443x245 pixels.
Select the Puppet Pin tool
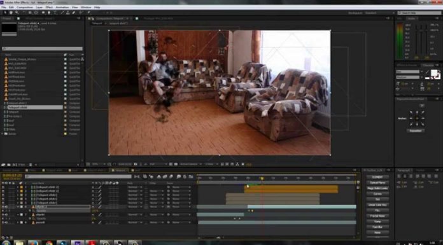click(88, 13)
